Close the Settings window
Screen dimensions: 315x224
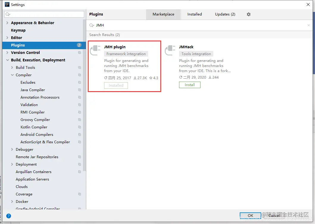pos(308,4)
